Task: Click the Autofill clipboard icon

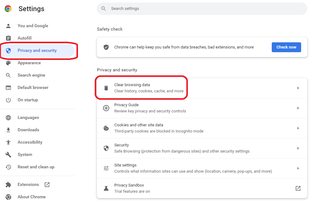Action: click(8, 38)
